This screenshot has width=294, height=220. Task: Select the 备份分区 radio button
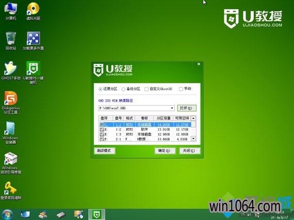click(x=123, y=89)
